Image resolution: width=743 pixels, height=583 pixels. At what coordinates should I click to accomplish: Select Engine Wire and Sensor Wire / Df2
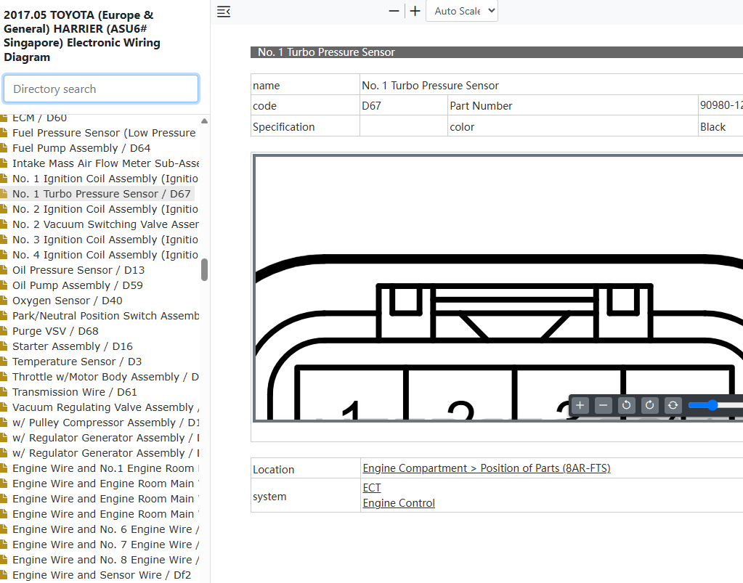[102, 575]
